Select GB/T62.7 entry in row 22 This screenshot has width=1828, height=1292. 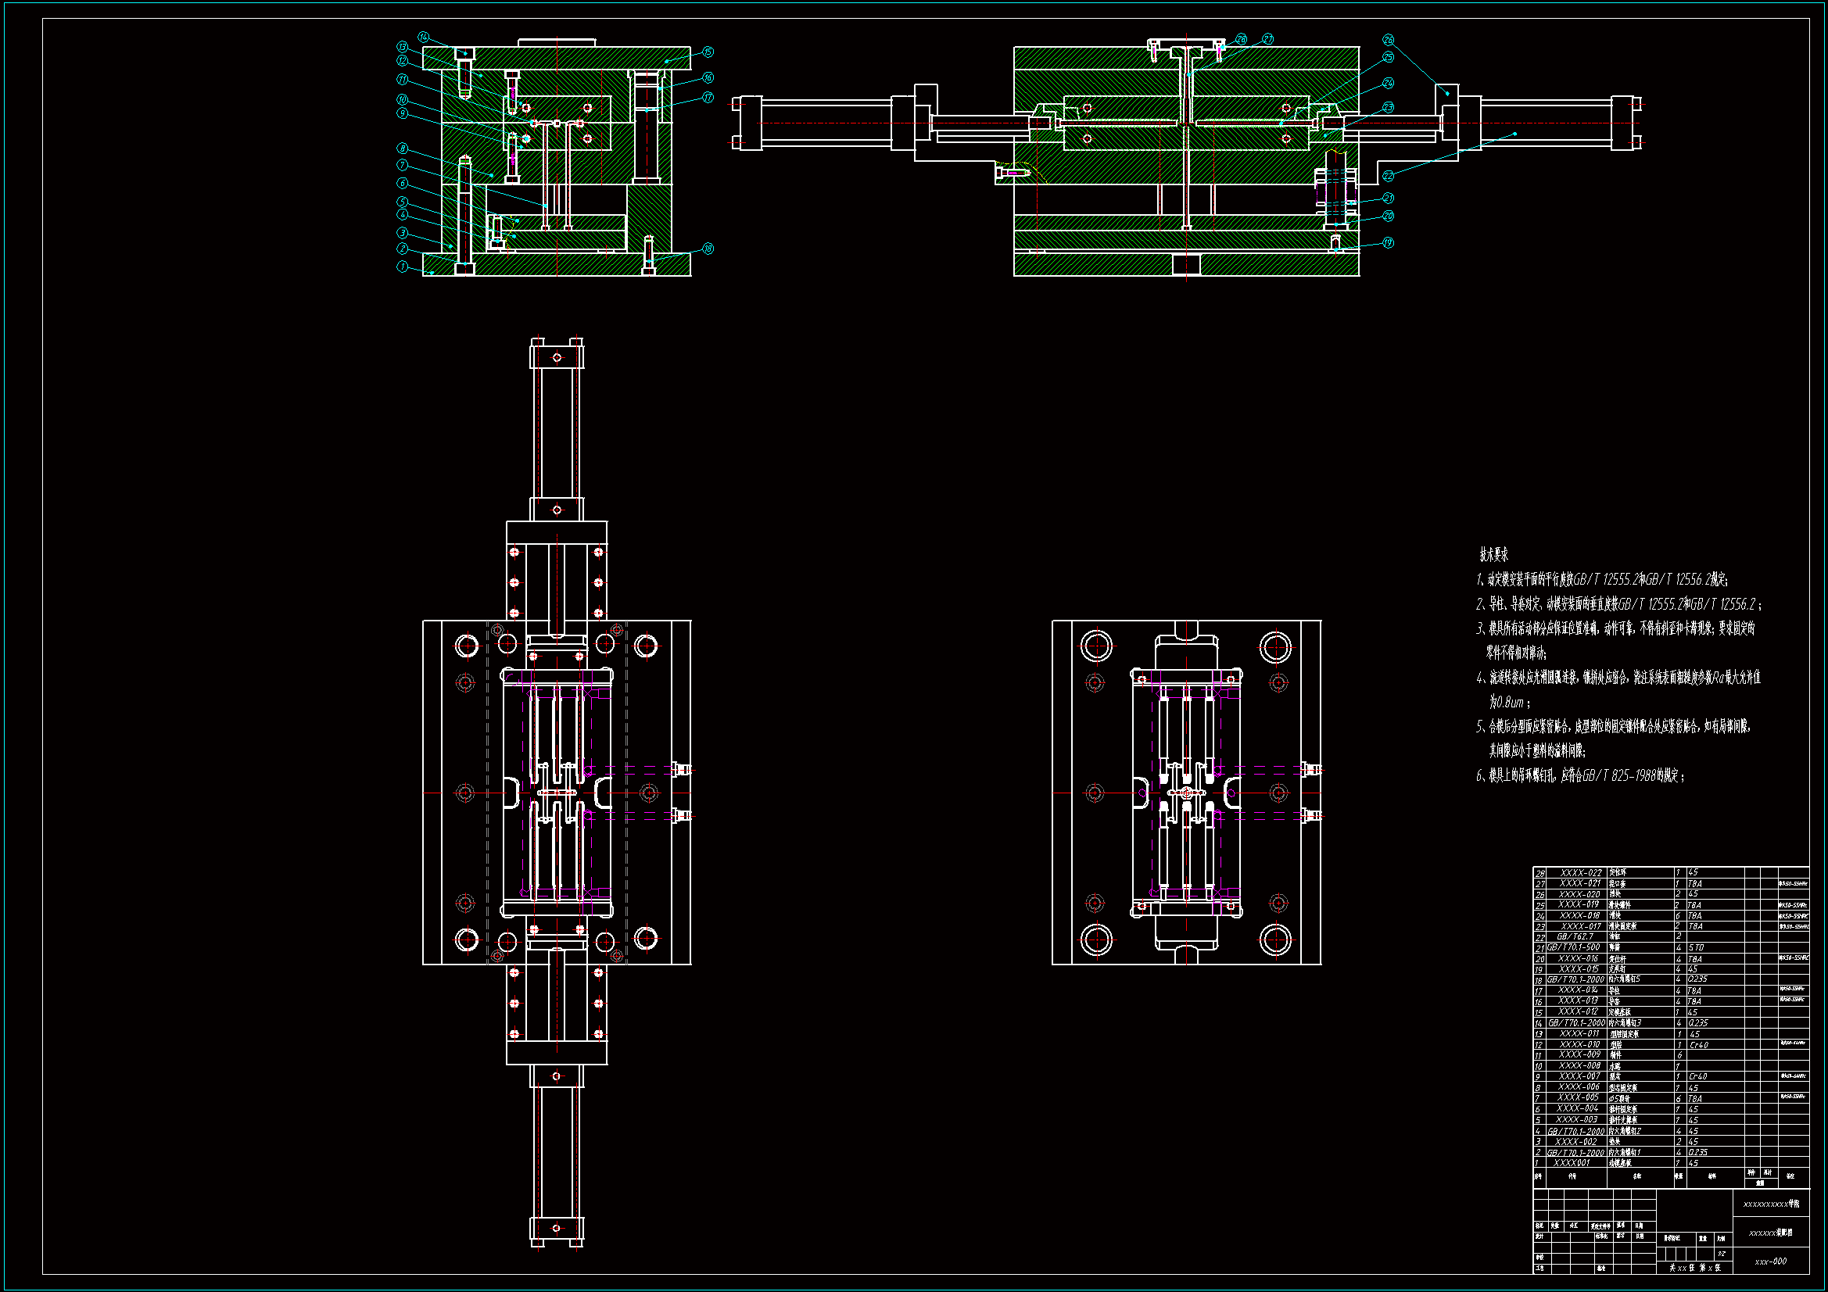[1575, 937]
